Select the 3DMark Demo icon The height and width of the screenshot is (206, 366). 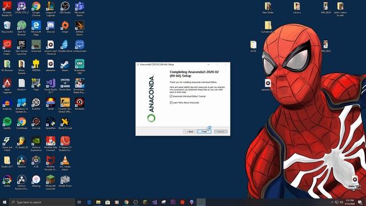(79, 28)
